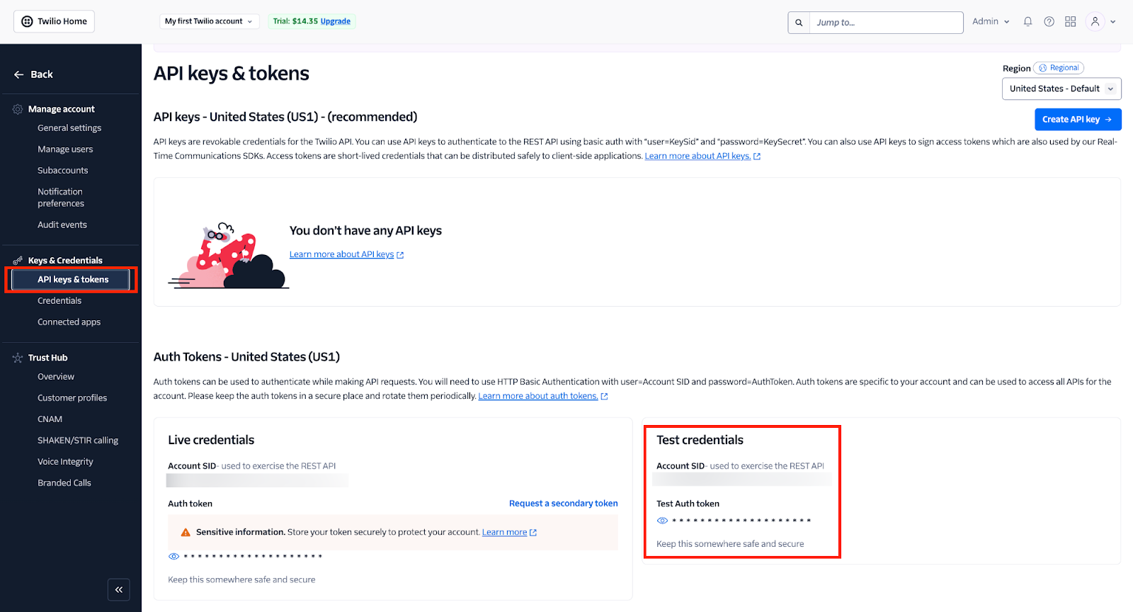
Task: Click the Twilio Home logo button
Action: coord(54,21)
